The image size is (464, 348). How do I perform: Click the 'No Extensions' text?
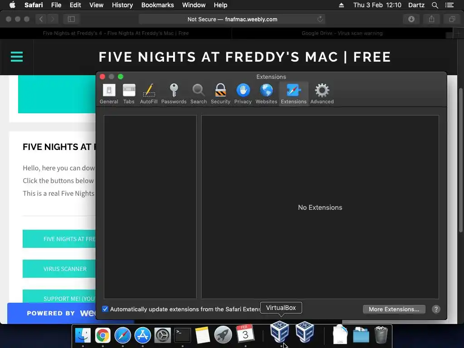click(320, 208)
